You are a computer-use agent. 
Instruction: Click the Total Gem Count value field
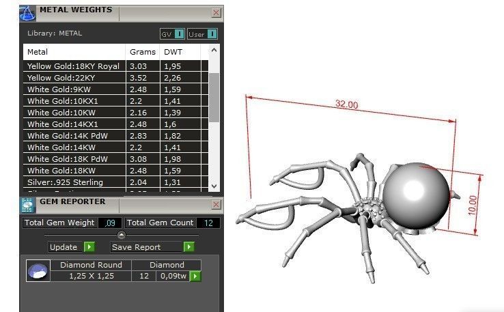pyautogui.click(x=208, y=223)
